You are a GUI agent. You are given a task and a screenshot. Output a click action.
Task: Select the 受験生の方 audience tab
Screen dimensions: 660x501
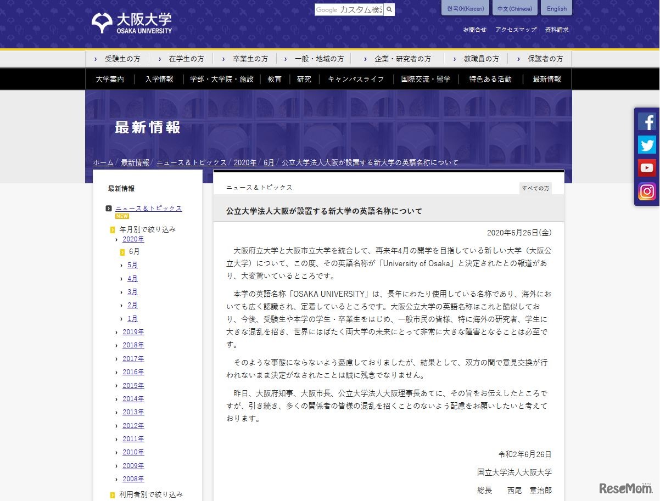tap(122, 59)
